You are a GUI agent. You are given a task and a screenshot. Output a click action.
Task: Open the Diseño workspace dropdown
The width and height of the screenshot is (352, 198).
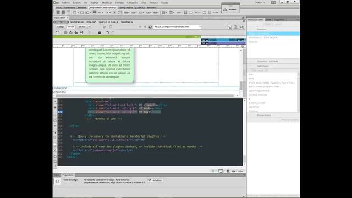[x=260, y=3]
